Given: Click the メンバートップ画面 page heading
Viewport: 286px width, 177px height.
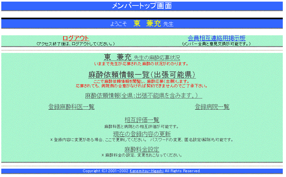Looking at the screenshot, I should [142, 6].
